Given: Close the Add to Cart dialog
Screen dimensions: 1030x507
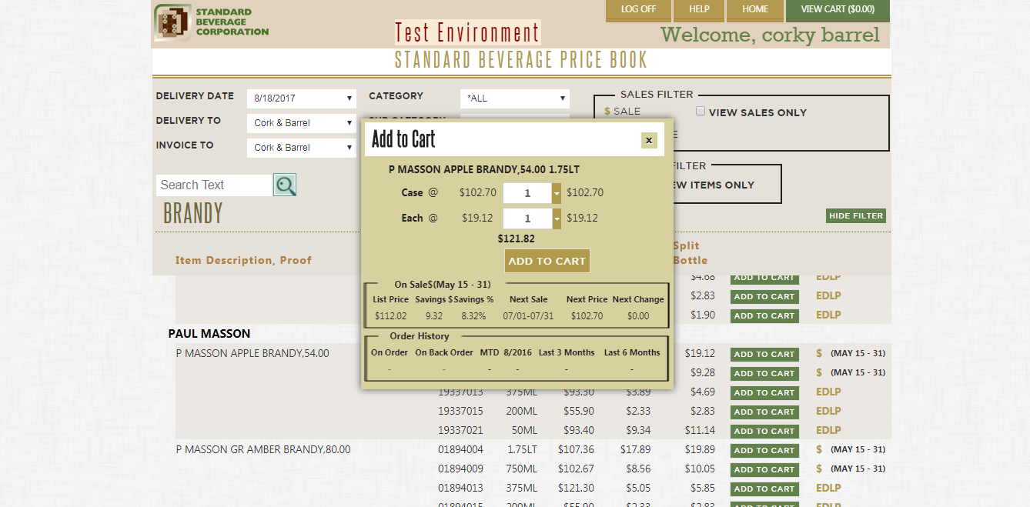Looking at the screenshot, I should 649,140.
